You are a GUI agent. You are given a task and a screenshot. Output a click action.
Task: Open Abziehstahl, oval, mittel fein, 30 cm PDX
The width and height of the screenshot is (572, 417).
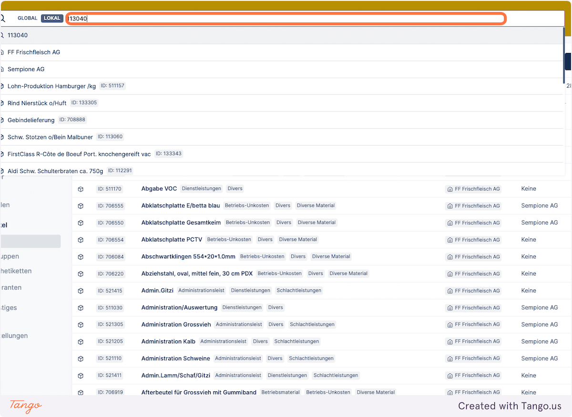point(197,274)
